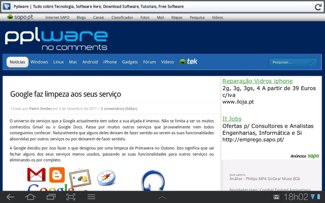Open the Blogs link in the SAPO bar

[81, 17]
